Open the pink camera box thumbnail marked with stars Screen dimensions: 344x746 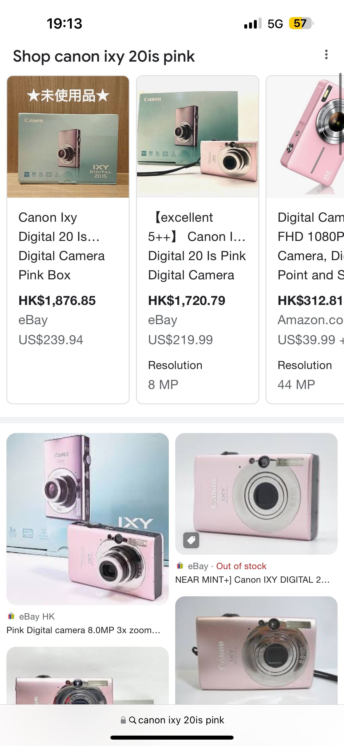tap(68, 137)
